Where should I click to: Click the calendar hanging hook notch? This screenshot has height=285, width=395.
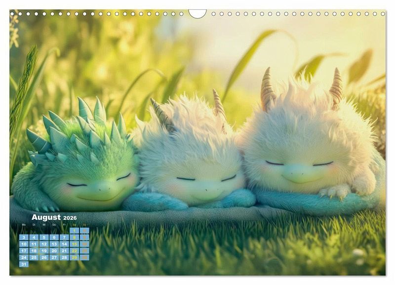(197, 13)
